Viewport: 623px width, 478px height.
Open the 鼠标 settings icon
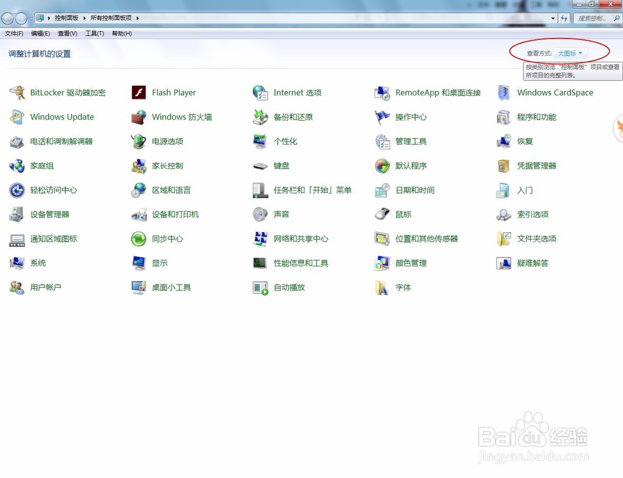pyautogui.click(x=401, y=215)
